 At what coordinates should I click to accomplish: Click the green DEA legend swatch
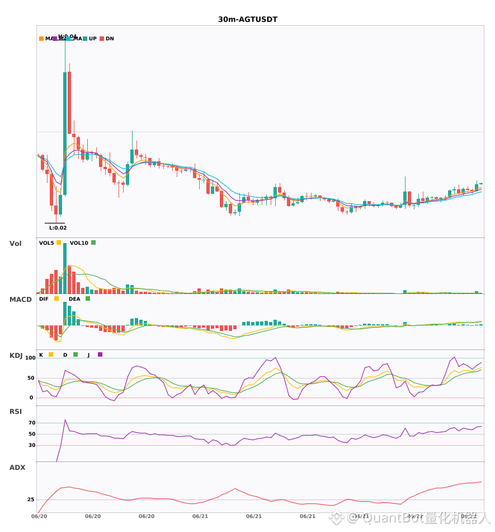pyautogui.click(x=88, y=298)
